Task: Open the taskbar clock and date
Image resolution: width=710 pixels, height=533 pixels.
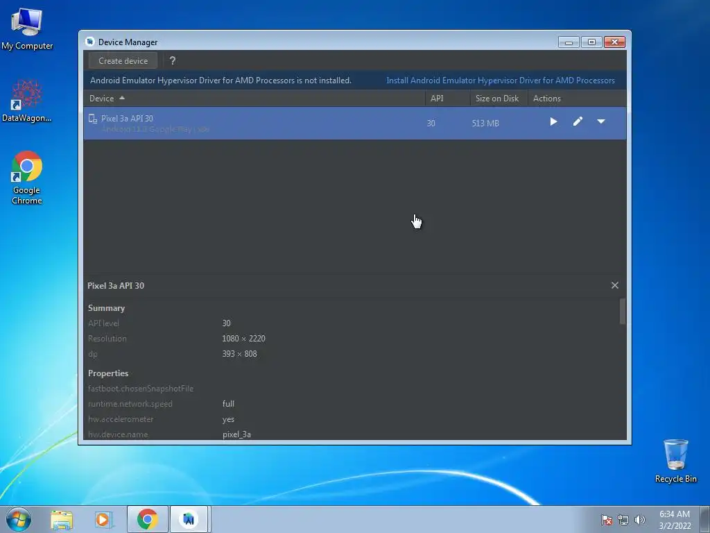Action: (675, 520)
